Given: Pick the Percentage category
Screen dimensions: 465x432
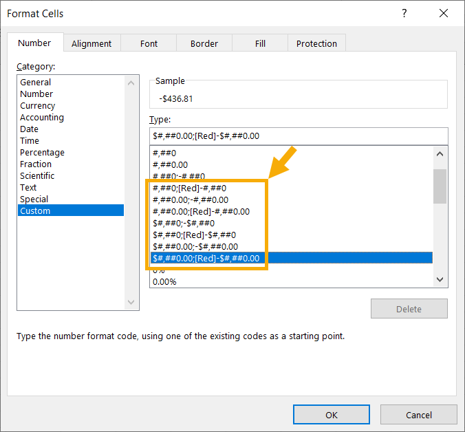Looking at the screenshot, I should (42, 153).
